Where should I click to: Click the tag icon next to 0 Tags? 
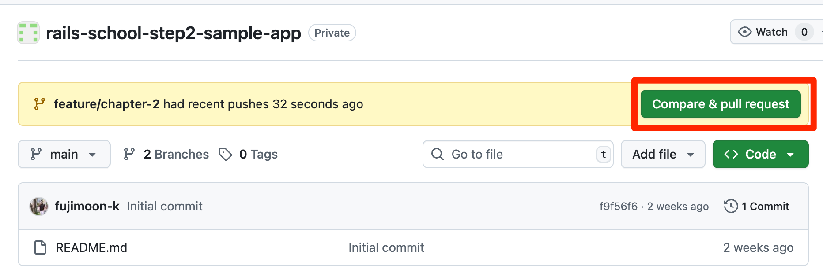(226, 154)
